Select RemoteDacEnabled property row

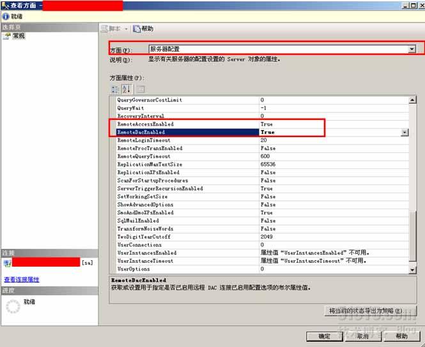pos(262,132)
